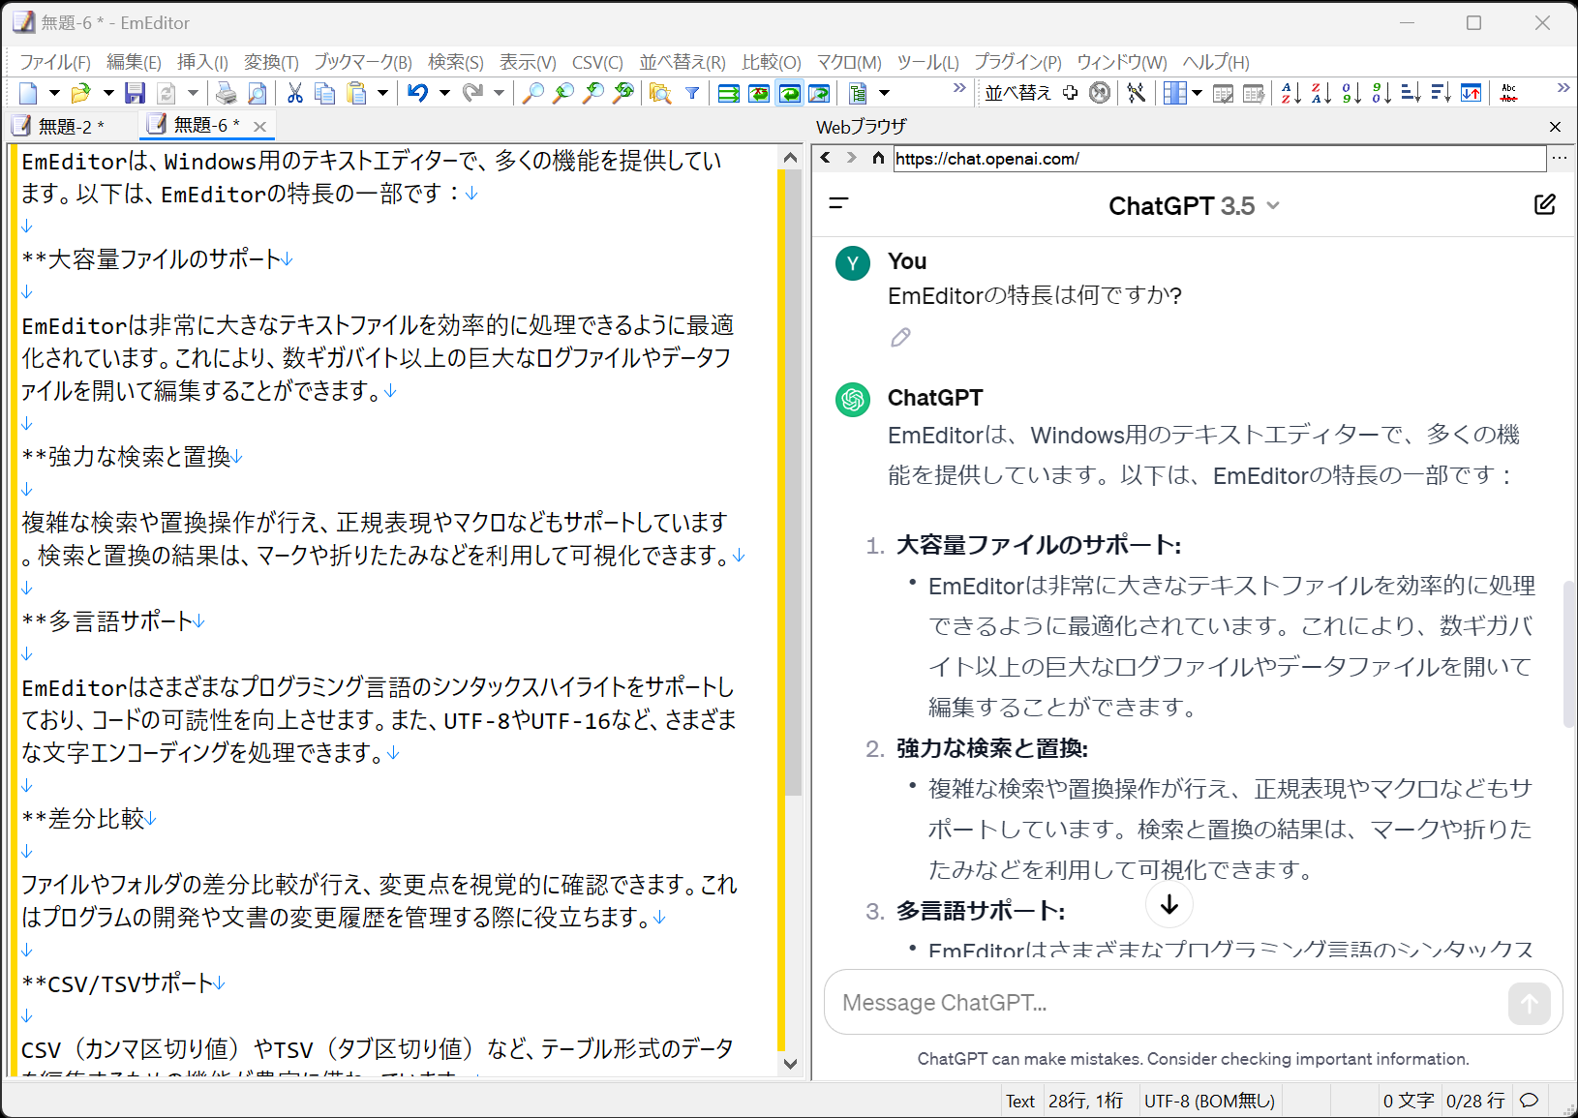Sort column ascending with the A-Z icon

(x=1291, y=93)
